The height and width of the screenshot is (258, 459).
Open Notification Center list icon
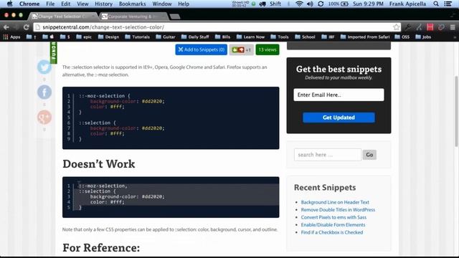pyautogui.click(x=448, y=4)
